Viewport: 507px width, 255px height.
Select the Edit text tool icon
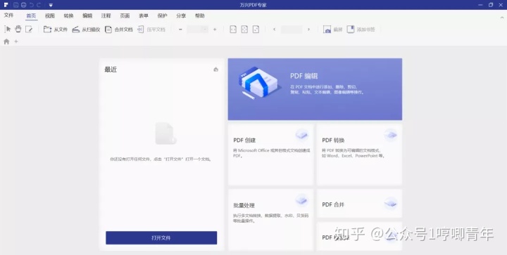point(29,30)
